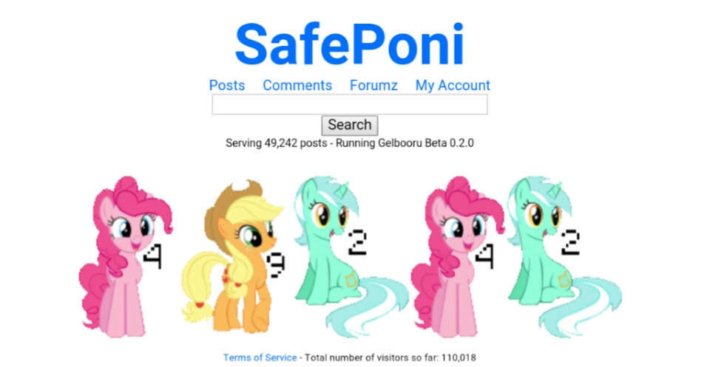Open the Posts page
The height and width of the screenshot is (367, 710).
pyautogui.click(x=227, y=85)
